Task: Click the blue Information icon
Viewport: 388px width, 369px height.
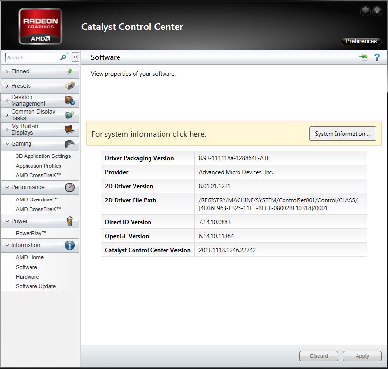Action: (70, 245)
